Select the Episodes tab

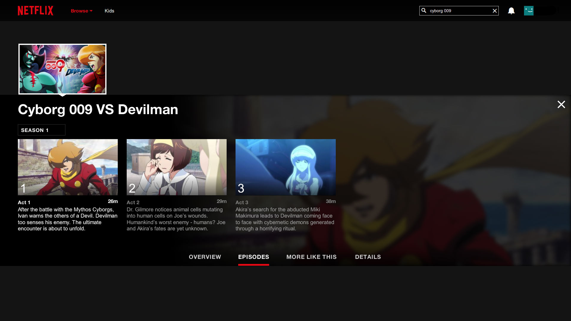point(253,257)
